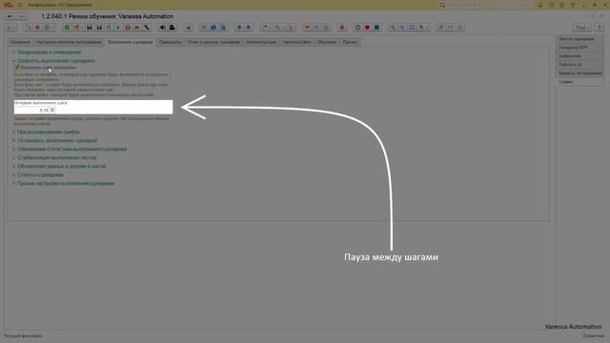The height and width of the screenshot is (343, 610).
Task: Open the history clock icon in the title bar
Action: tap(551, 5)
